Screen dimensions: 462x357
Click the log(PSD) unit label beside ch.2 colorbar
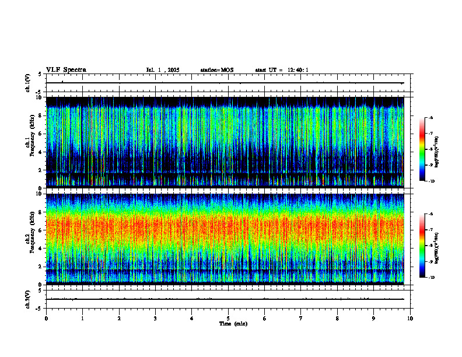tap(437, 248)
